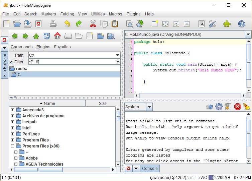This screenshot has height=181, width=252.
Task: Expand the Anaconda3 folder
Action: point(12,110)
